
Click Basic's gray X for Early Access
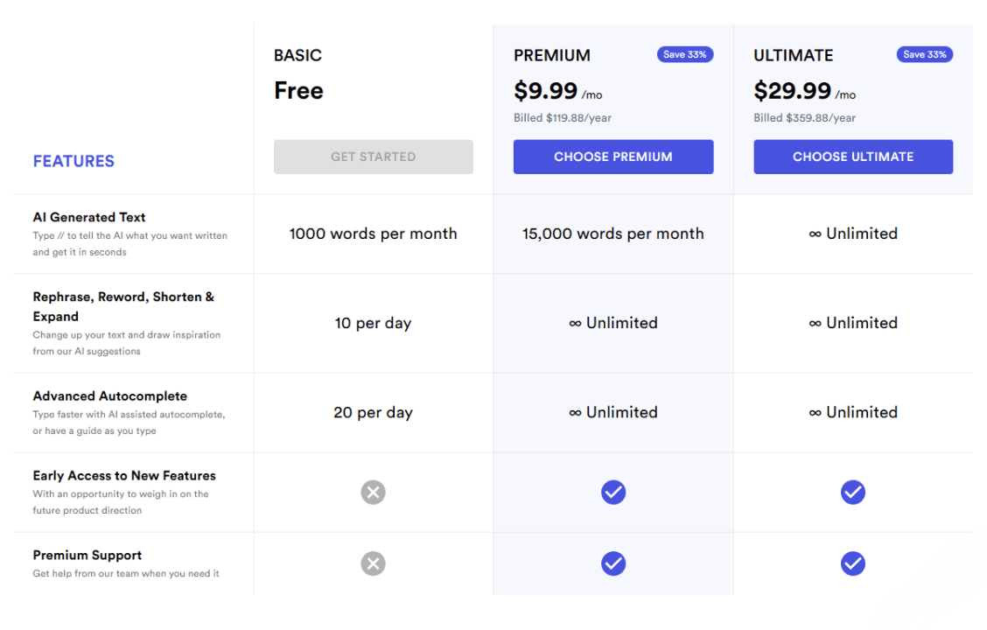(x=373, y=493)
